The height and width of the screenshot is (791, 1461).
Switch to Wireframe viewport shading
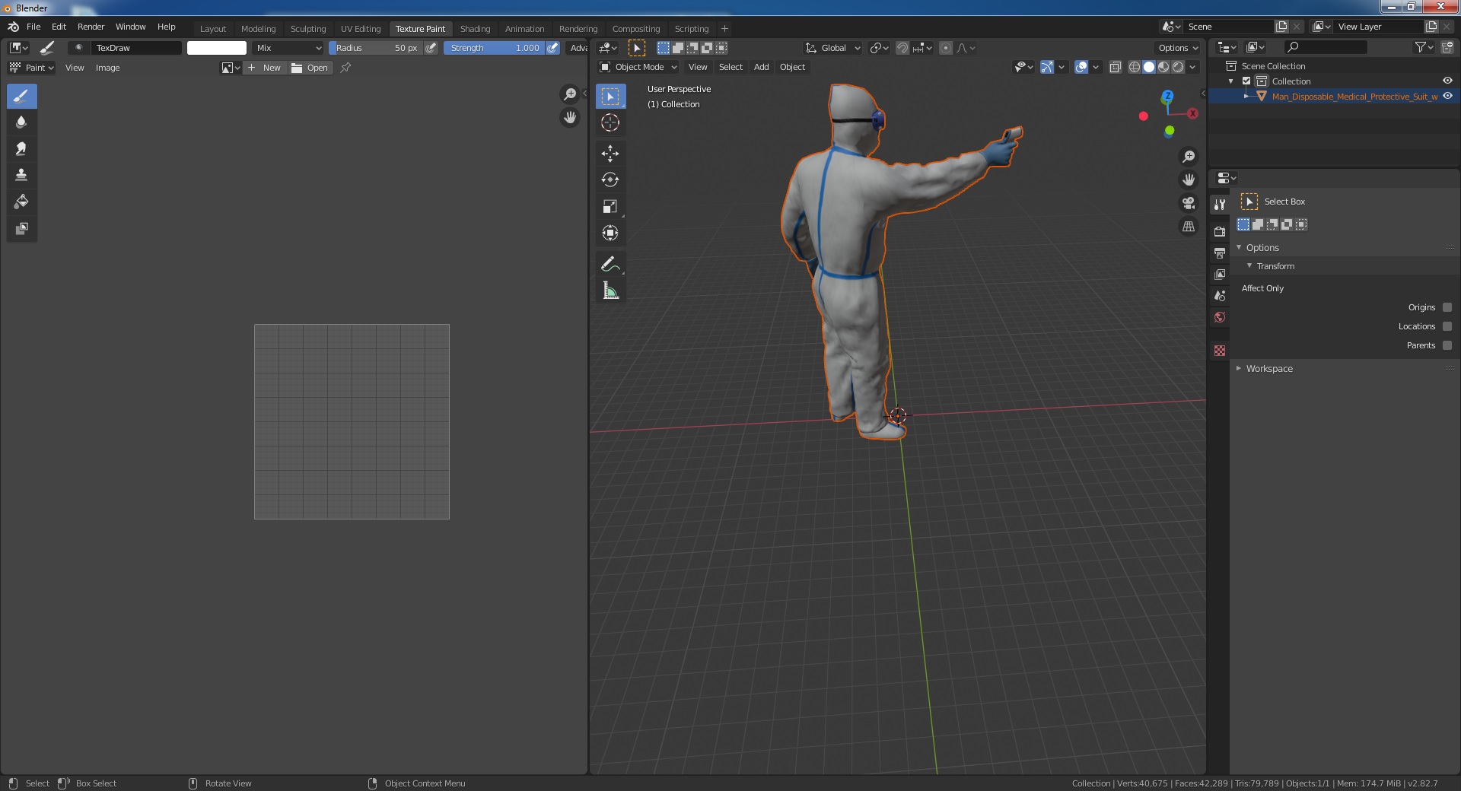tap(1135, 67)
